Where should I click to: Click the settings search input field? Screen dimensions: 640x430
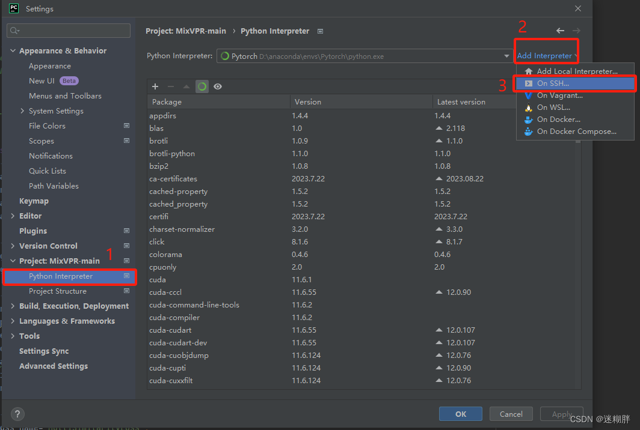pos(69,31)
